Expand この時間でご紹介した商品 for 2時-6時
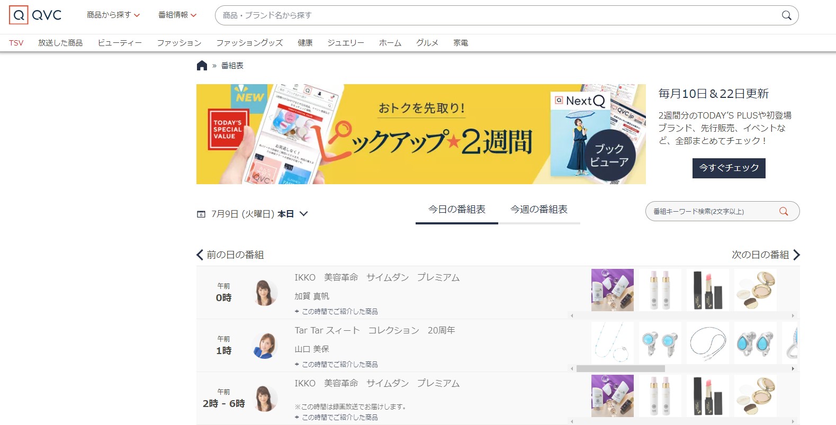This screenshot has width=836, height=425. pos(336,418)
